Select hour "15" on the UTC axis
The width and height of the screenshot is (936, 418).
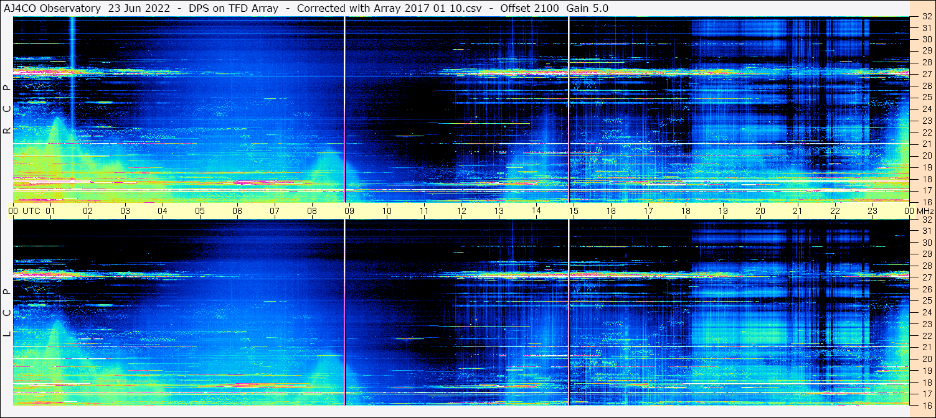pos(574,211)
